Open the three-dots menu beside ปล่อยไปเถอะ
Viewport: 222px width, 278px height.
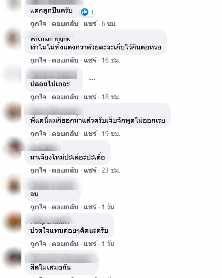click(92, 79)
